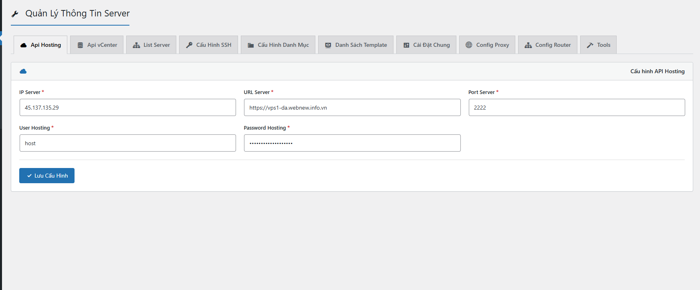This screenshot has height=290, width=700.
Task: Click the folder icon on Cấu Hình Danh Mục tab
Action: tap(251, 45)
